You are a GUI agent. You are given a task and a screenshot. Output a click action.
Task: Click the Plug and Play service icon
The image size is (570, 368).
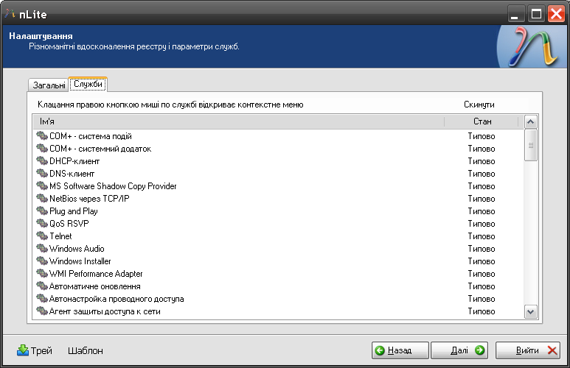(42, 210)
